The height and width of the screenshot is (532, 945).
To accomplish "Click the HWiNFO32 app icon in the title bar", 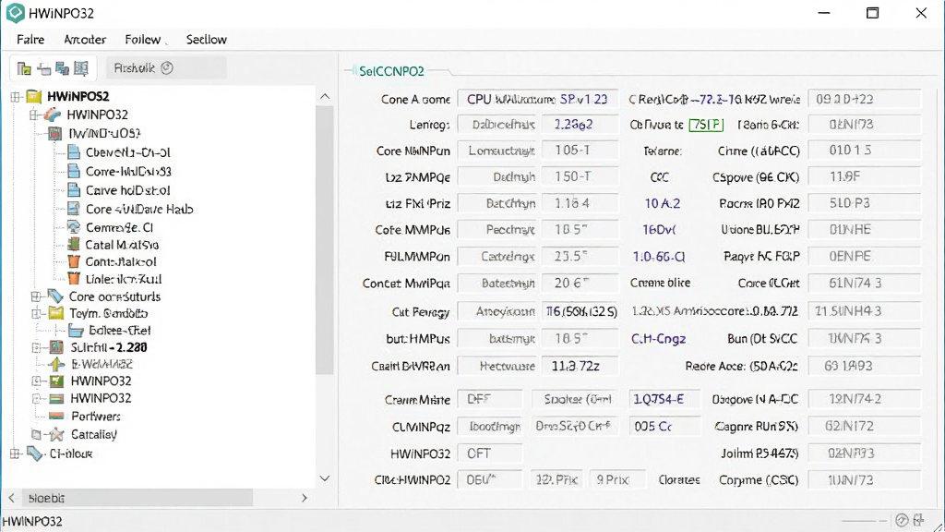I will click(15, 13).
